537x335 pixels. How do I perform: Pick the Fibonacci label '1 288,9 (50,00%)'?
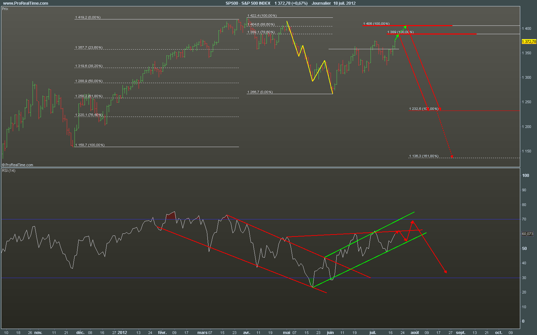(x=89, y=81)
